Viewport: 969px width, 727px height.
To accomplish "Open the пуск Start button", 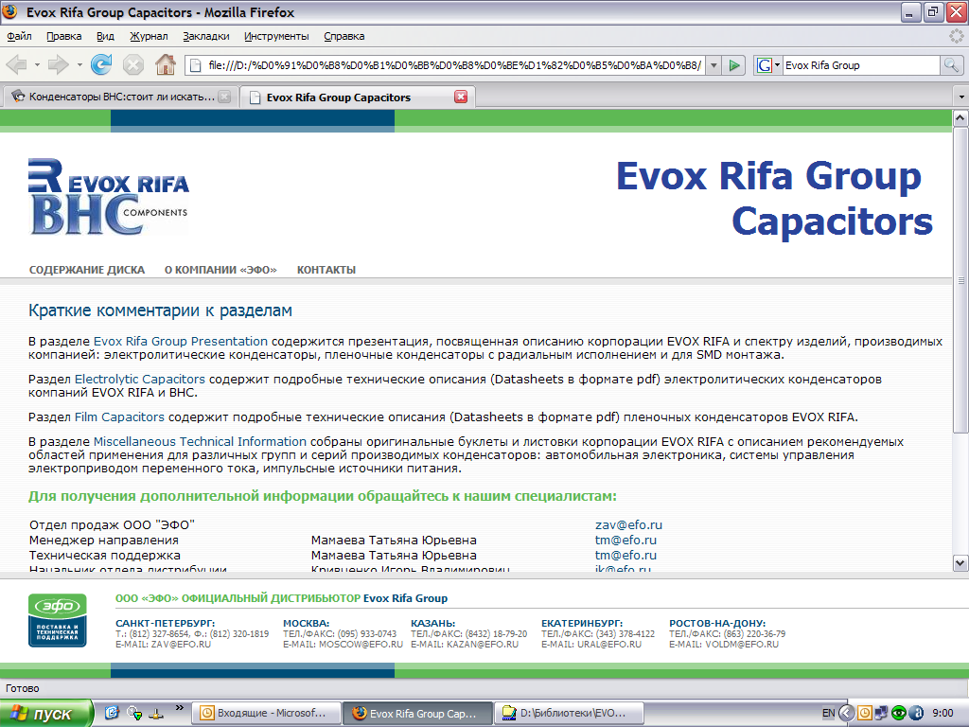I will click(46, 714).
